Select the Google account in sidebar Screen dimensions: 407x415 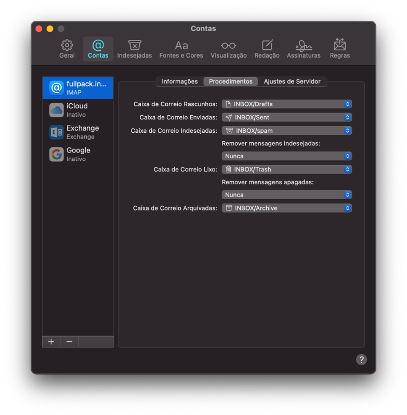78,154
